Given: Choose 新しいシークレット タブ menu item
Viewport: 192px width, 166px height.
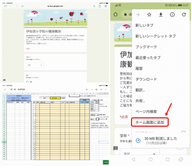Looking at the screenshot, I should [155, 36].
